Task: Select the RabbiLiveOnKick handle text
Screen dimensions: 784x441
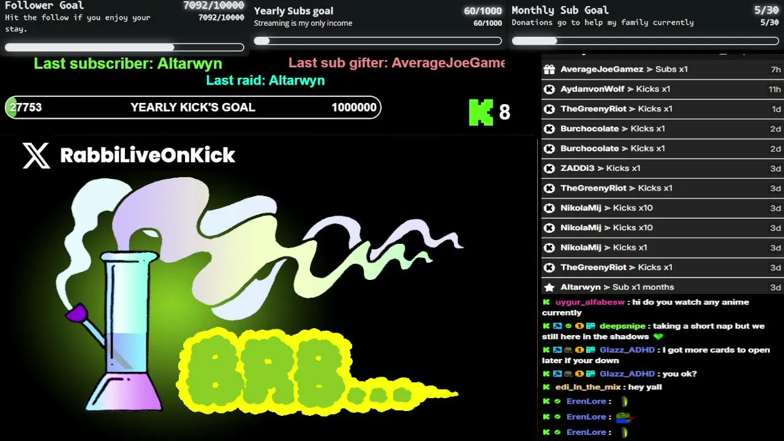Action: [148, 156]
